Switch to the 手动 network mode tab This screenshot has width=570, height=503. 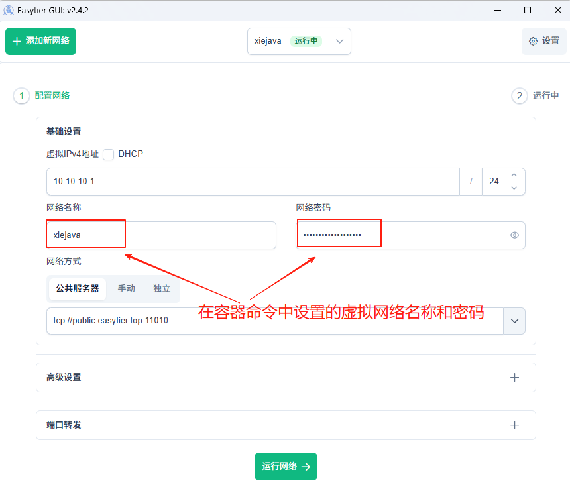[127, 288]
